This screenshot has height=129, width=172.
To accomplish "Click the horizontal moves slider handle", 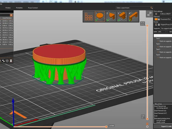I will (106, 127).
